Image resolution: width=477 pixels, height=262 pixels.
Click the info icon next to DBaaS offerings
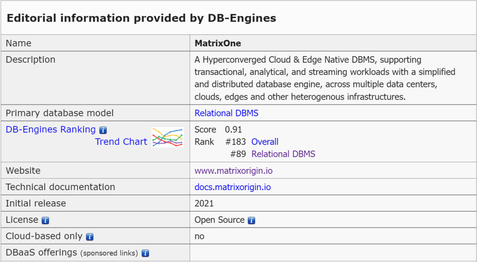tap(145, 253)
